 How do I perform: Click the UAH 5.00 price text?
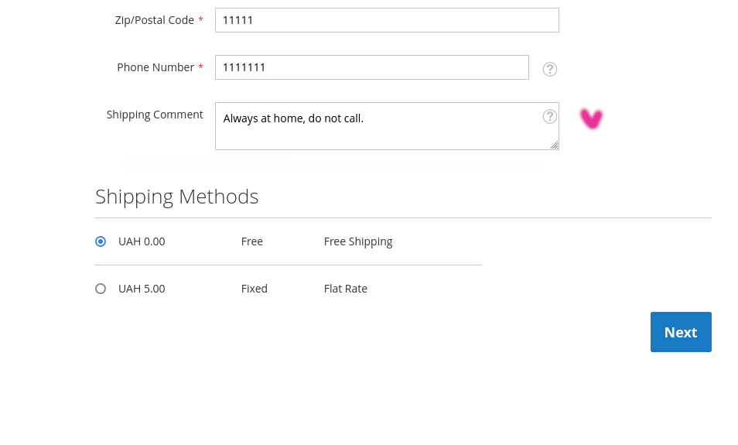coord(142,289)
